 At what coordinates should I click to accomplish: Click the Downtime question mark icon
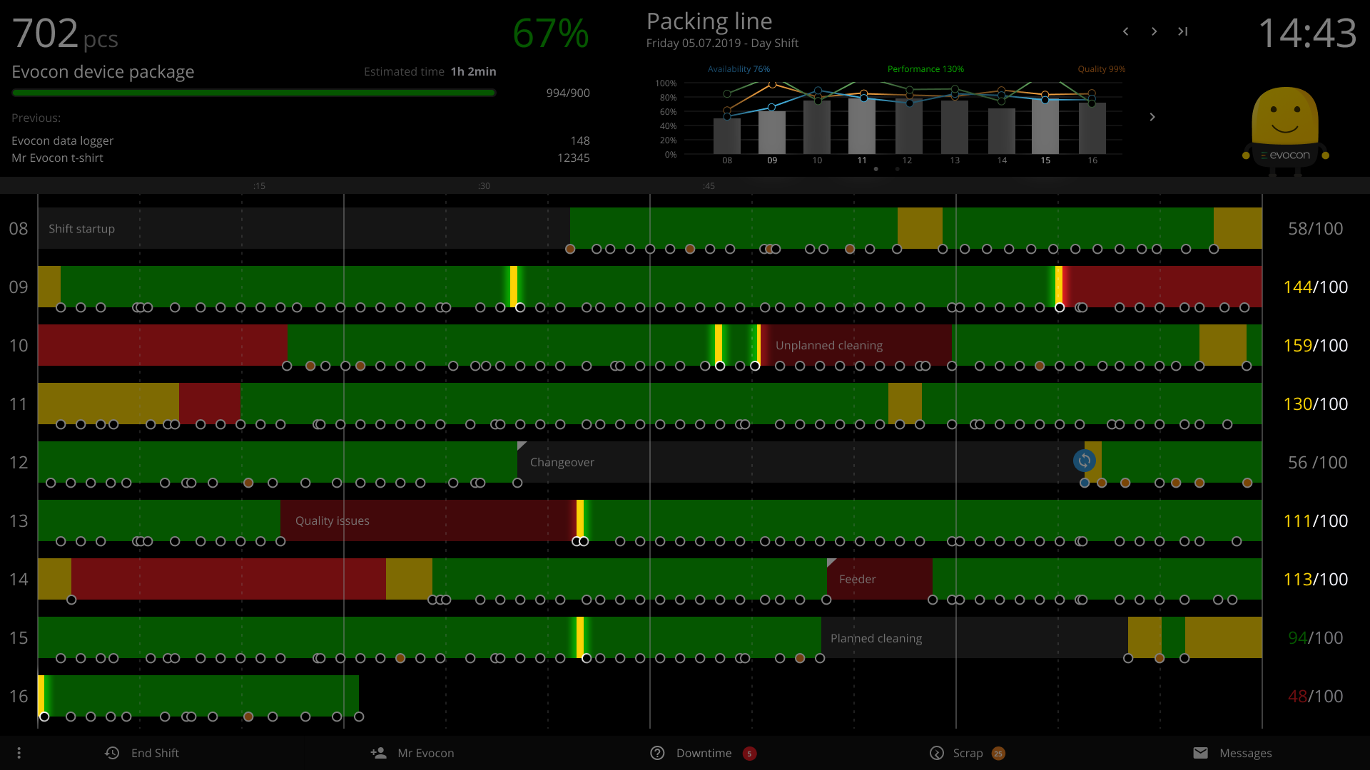657,753
